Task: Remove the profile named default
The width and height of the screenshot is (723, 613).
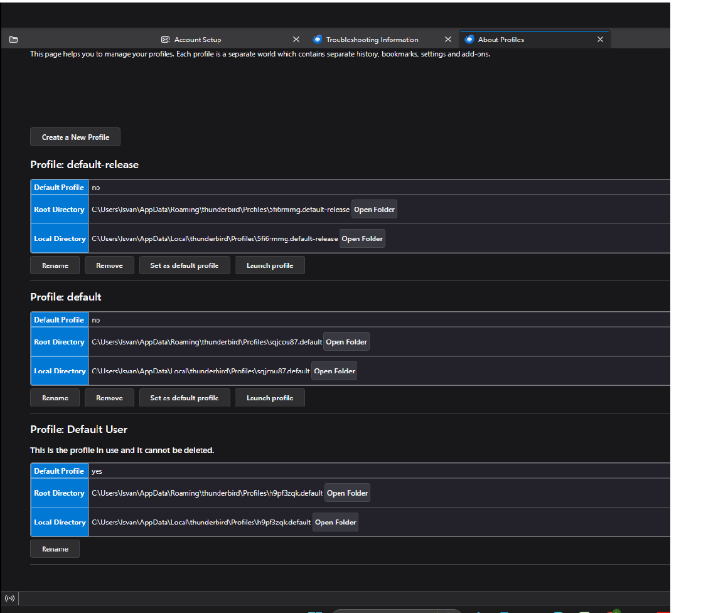Action: (x=109, y=398)
